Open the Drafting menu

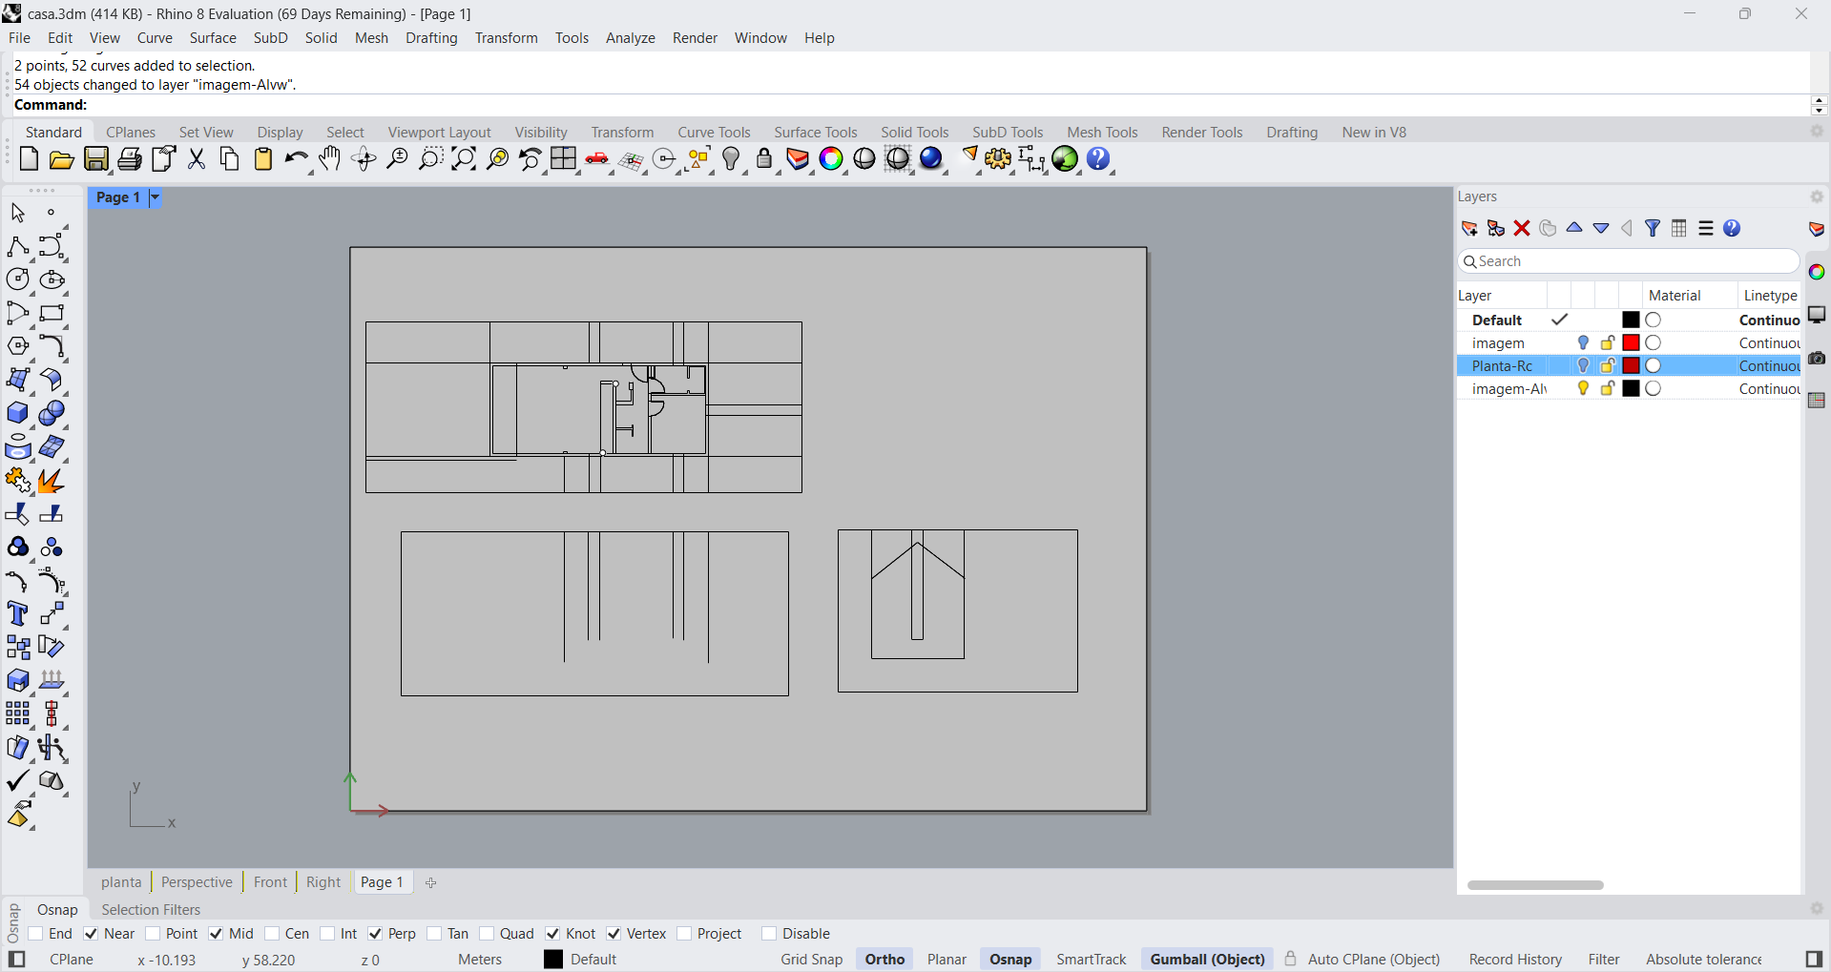pos(431,38)
